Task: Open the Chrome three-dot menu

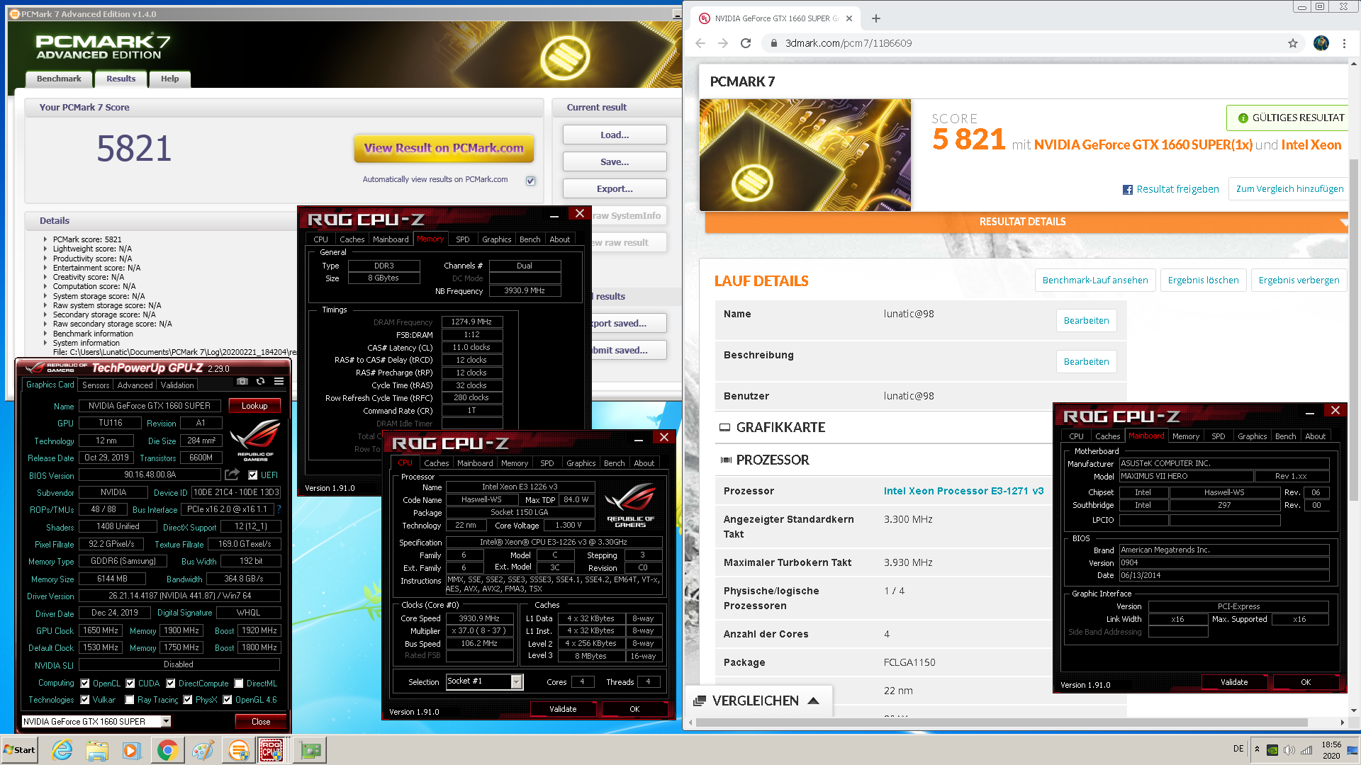Action: [x=1344, y=43]
